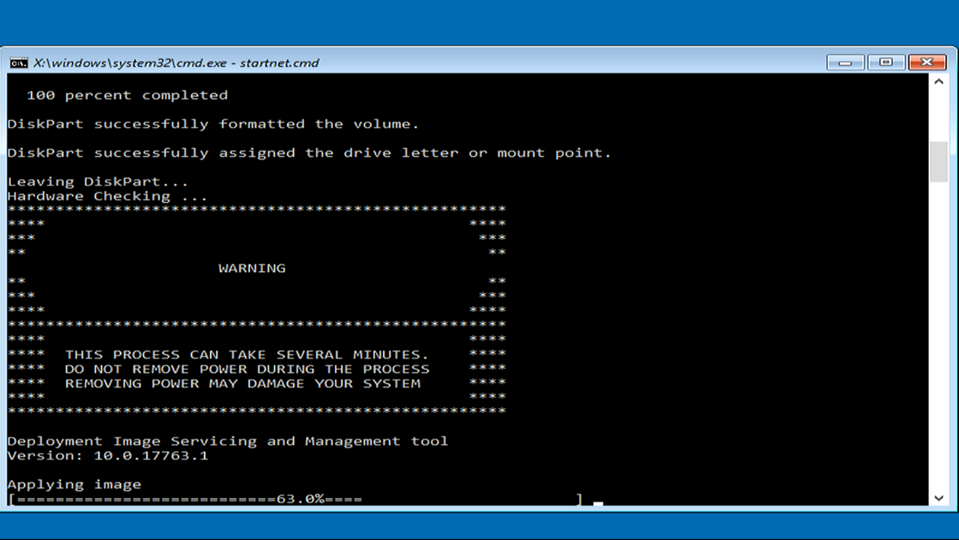Screen dimensions: 959x540
Task: Click the vertical scrollbar thumb
Action: tap(939, 162)
